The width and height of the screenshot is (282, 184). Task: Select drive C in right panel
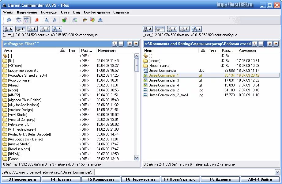160,29
